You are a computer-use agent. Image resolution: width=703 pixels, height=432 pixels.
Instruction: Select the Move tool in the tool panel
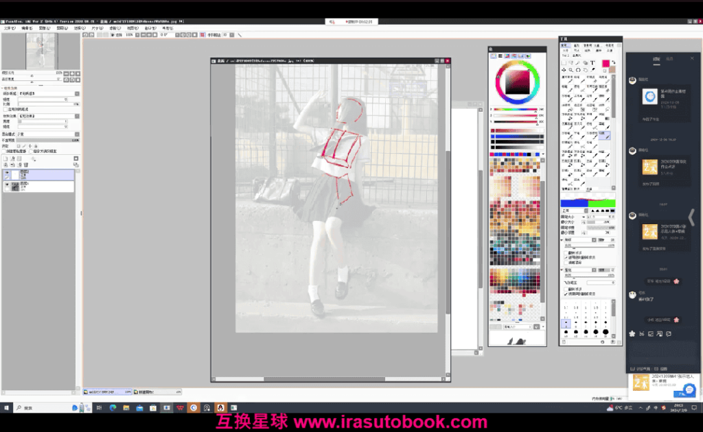pyautogui.click(x=564, y=70)
